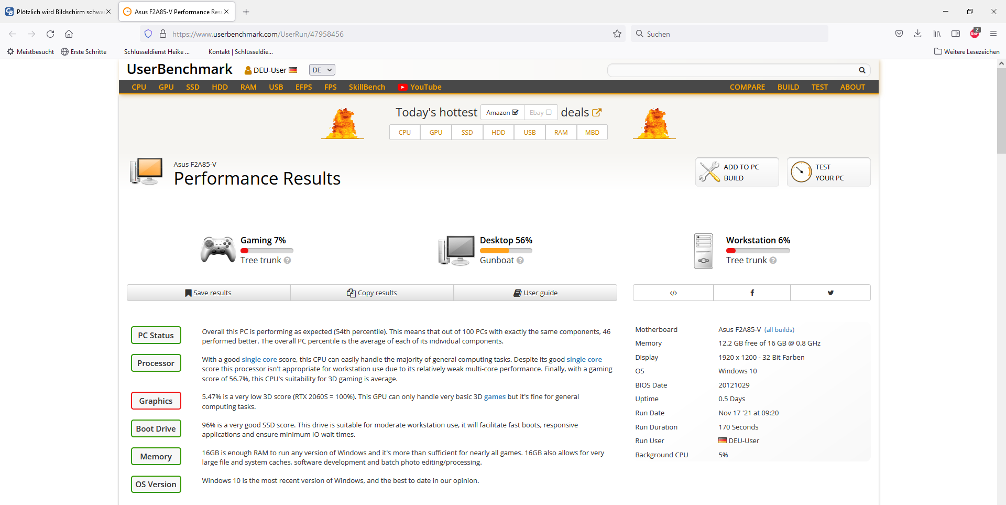Open help for Gunboat rating
This screenshot has width=1006, height=505.
click(x=520, y=261)
